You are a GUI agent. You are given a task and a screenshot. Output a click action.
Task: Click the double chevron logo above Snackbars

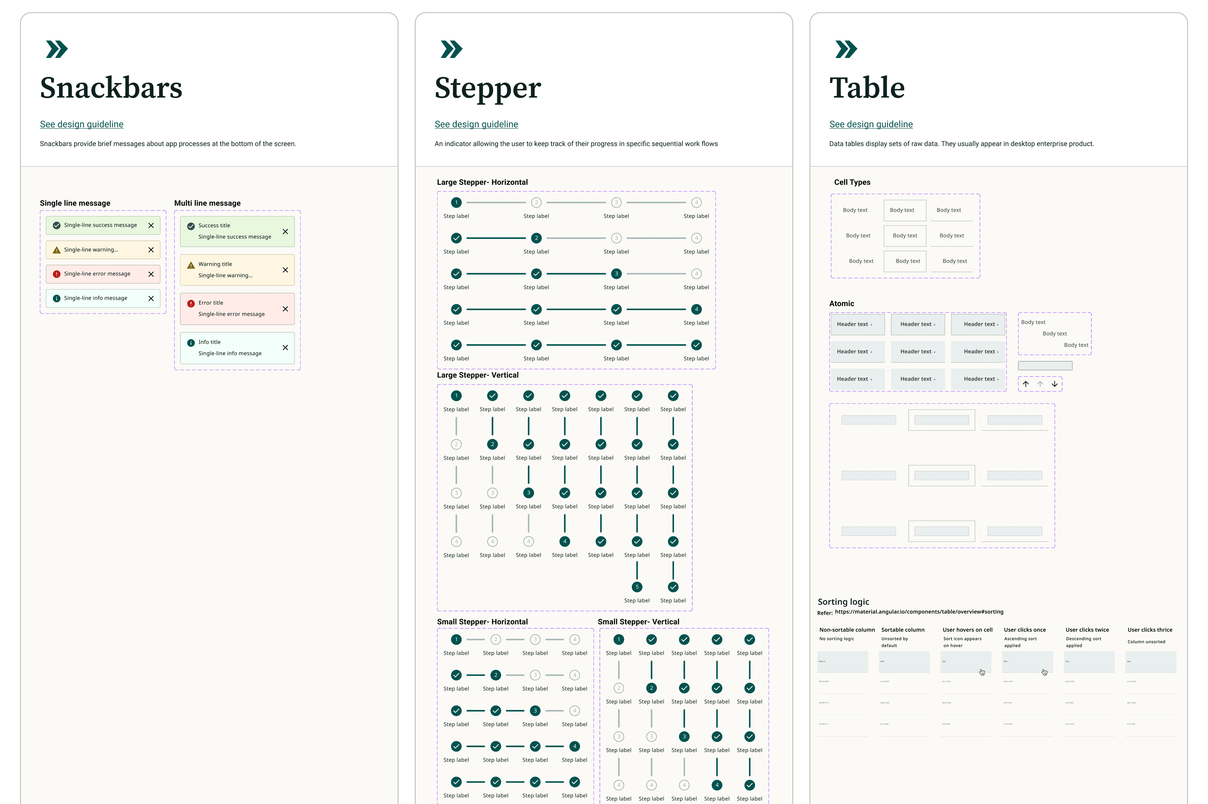tap(56, 49)
